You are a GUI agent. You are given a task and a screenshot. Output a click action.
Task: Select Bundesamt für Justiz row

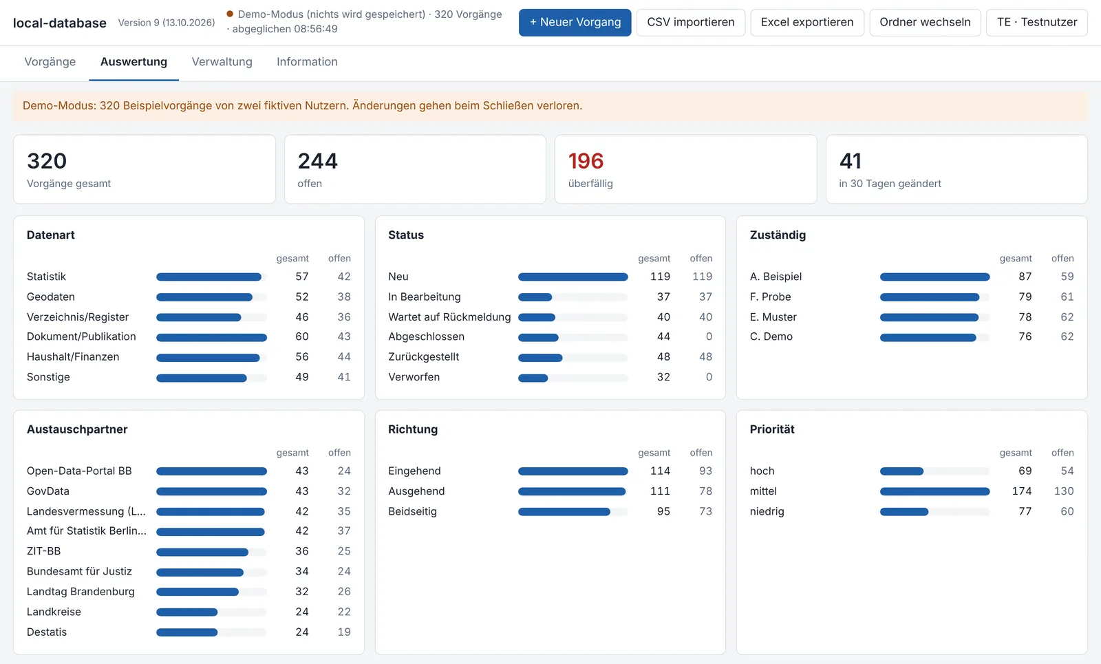tap(189, 572)
